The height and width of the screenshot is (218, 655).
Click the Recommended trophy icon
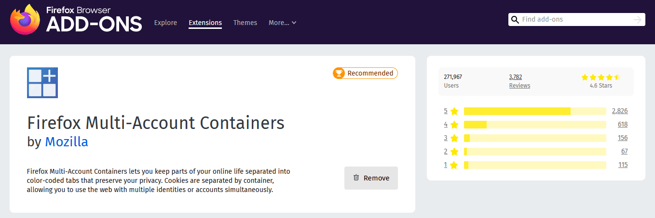coord(339,73)
